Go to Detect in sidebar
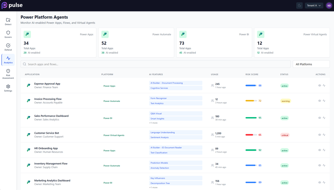The image size is (334, 190). (8, 21)
